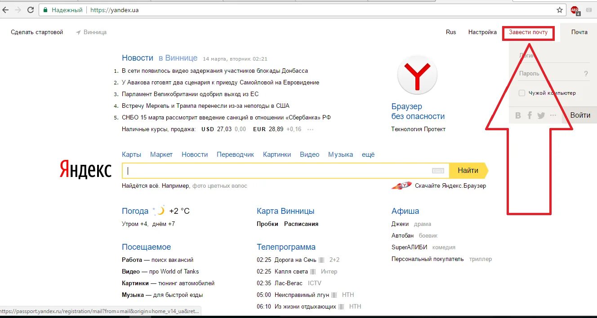This screenshot has height=318, width=597.
Task: Sign in with VK icon
Action: click(518, 115)
